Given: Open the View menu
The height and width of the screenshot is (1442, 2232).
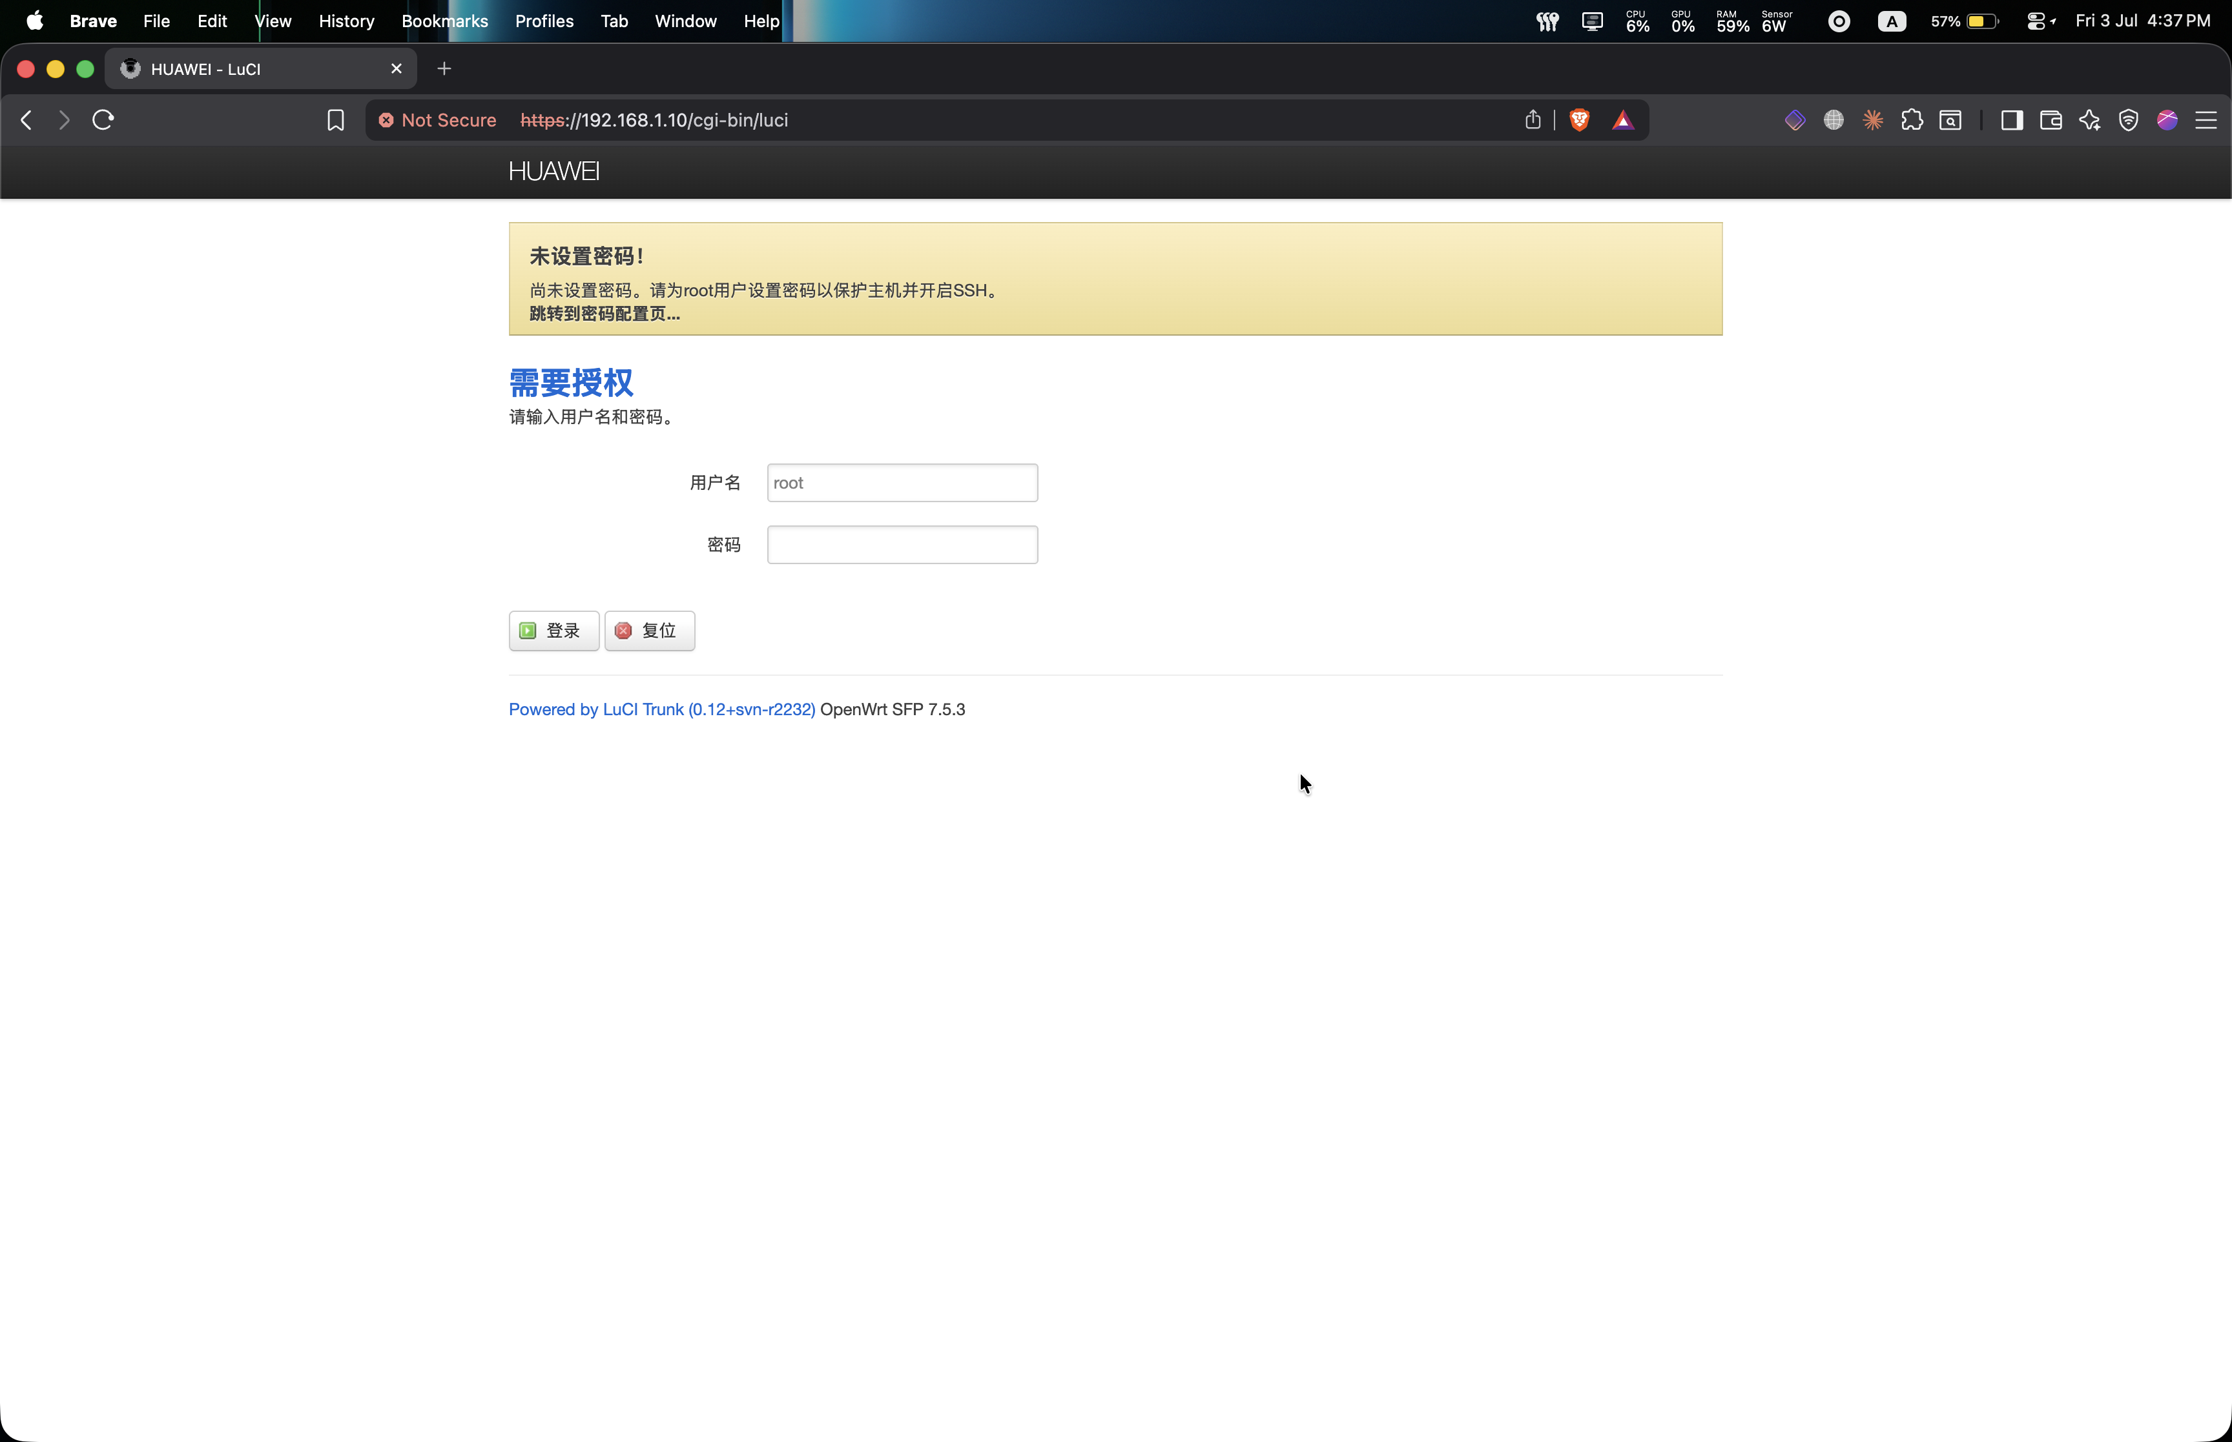Looking at the screenshot, I should 273,21.
